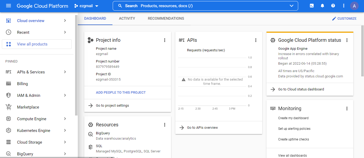The height and width of the screenshot is (158, 364).
Task: Click Create my dashboard link
Action: (293, 118)
